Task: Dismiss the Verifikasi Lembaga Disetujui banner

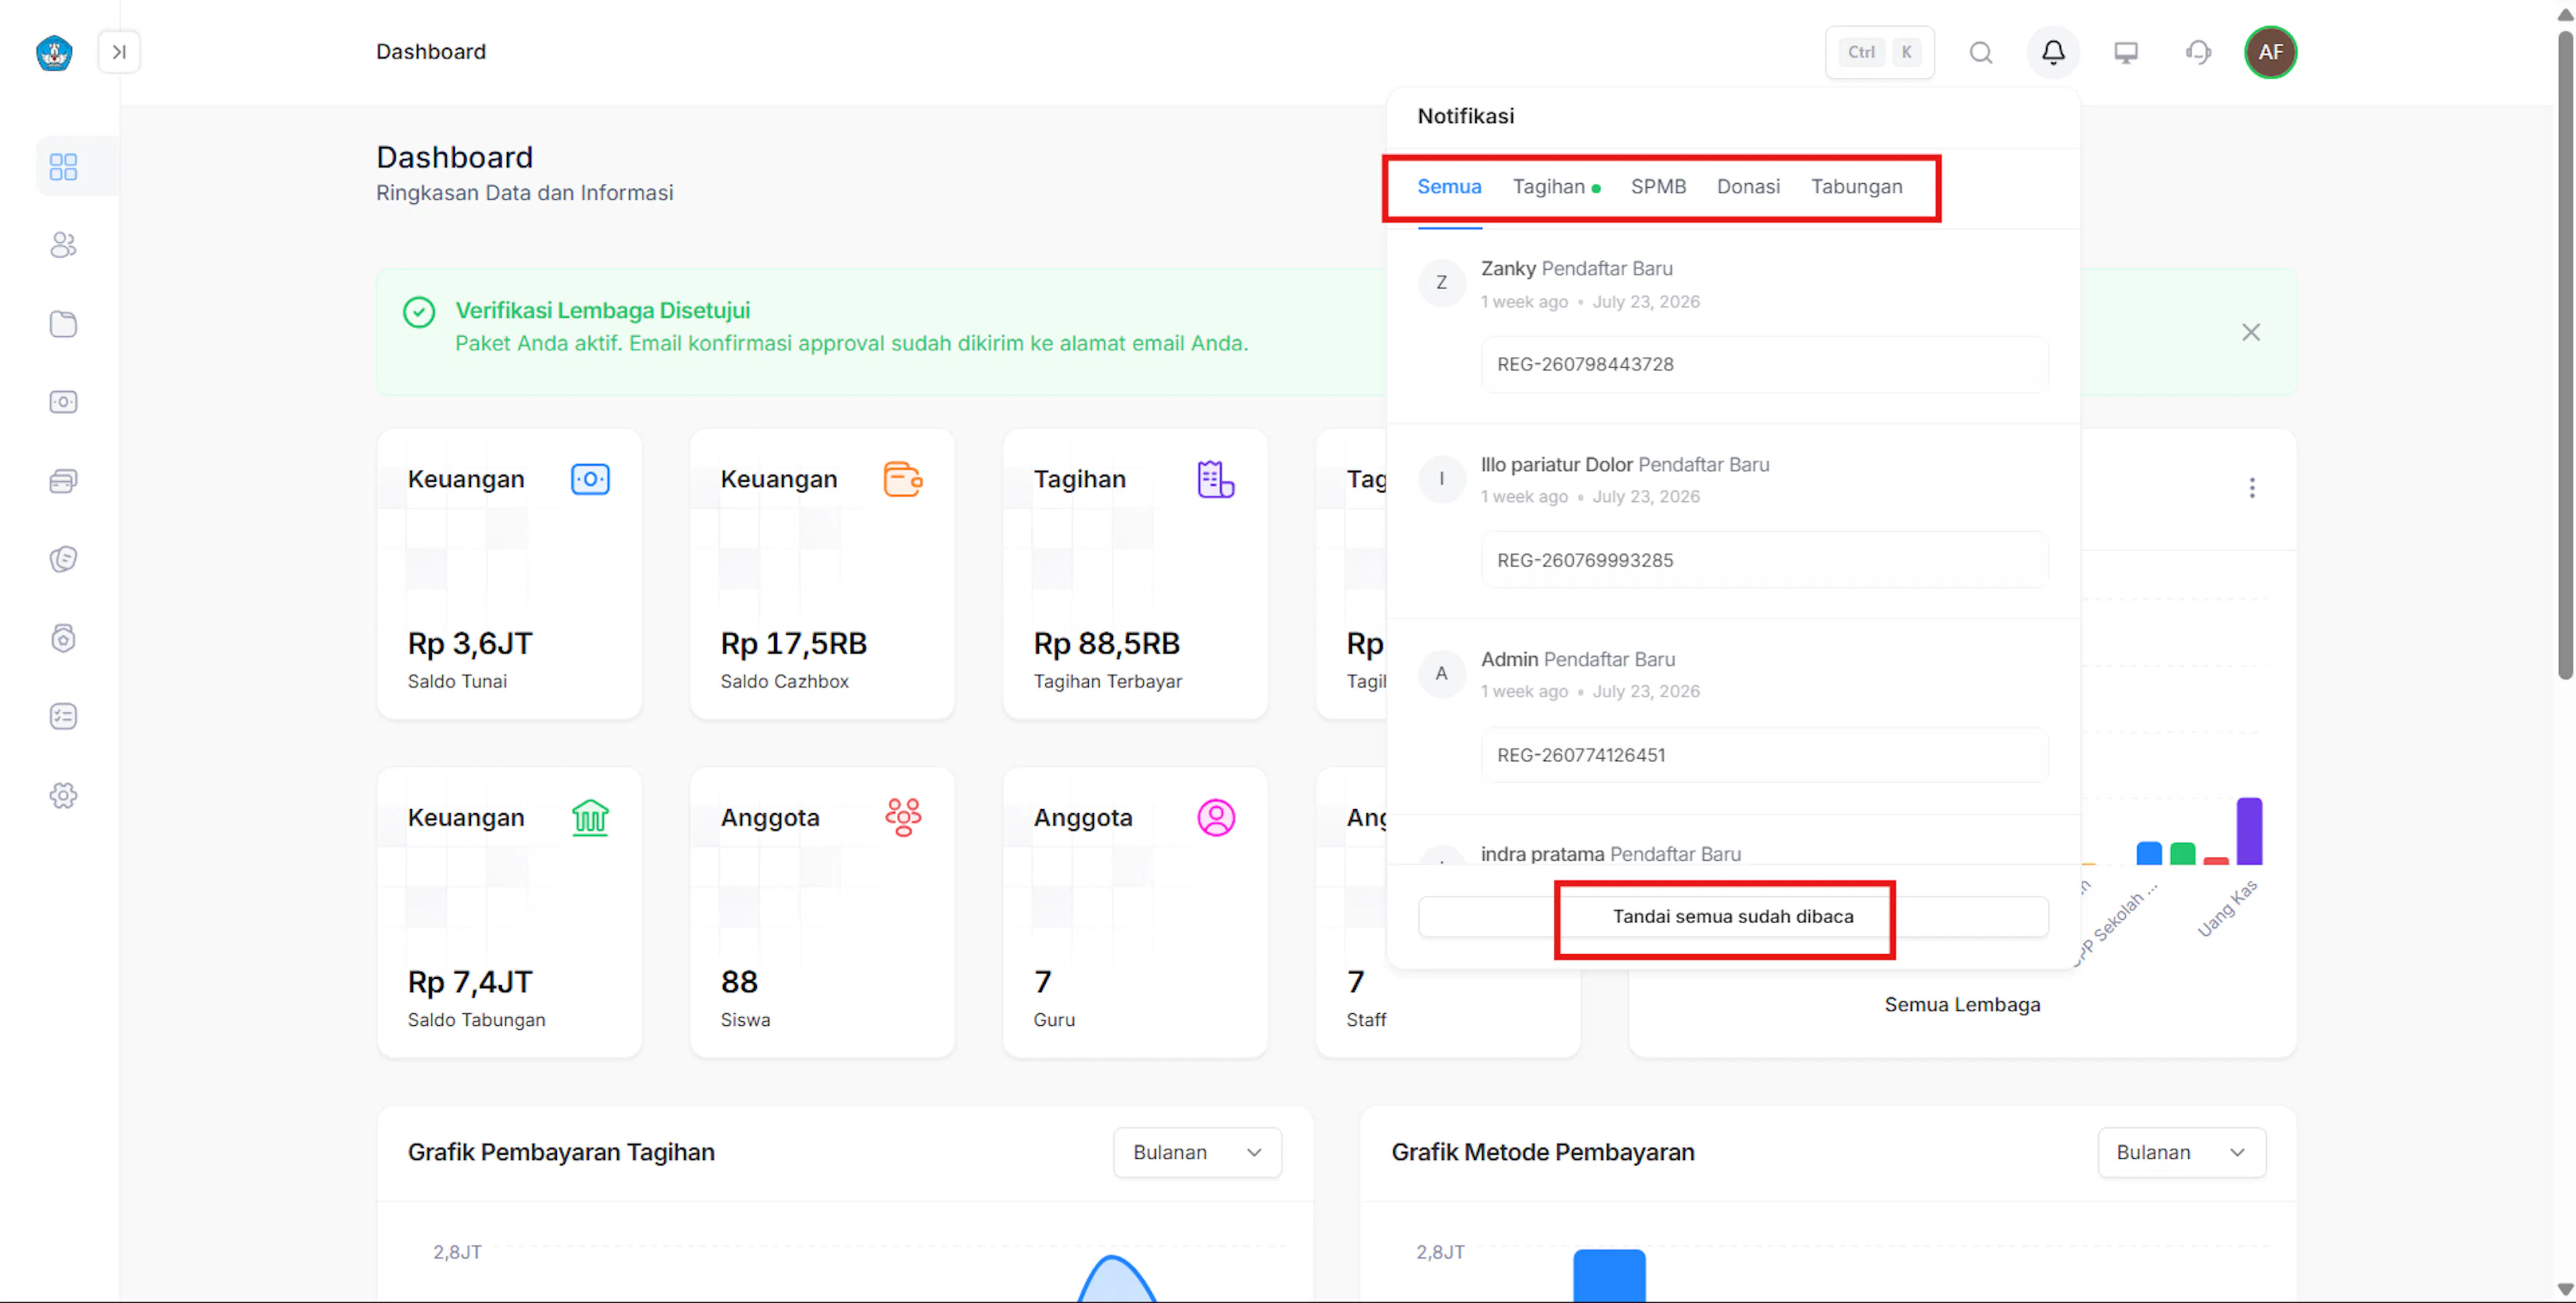Action: 2250,332
